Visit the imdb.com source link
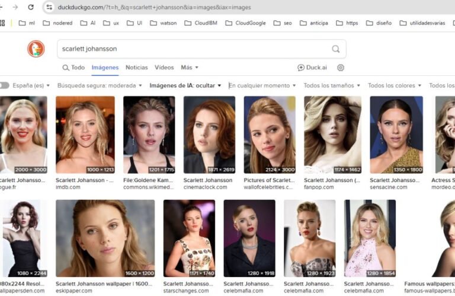 click(x=68, y=187)
